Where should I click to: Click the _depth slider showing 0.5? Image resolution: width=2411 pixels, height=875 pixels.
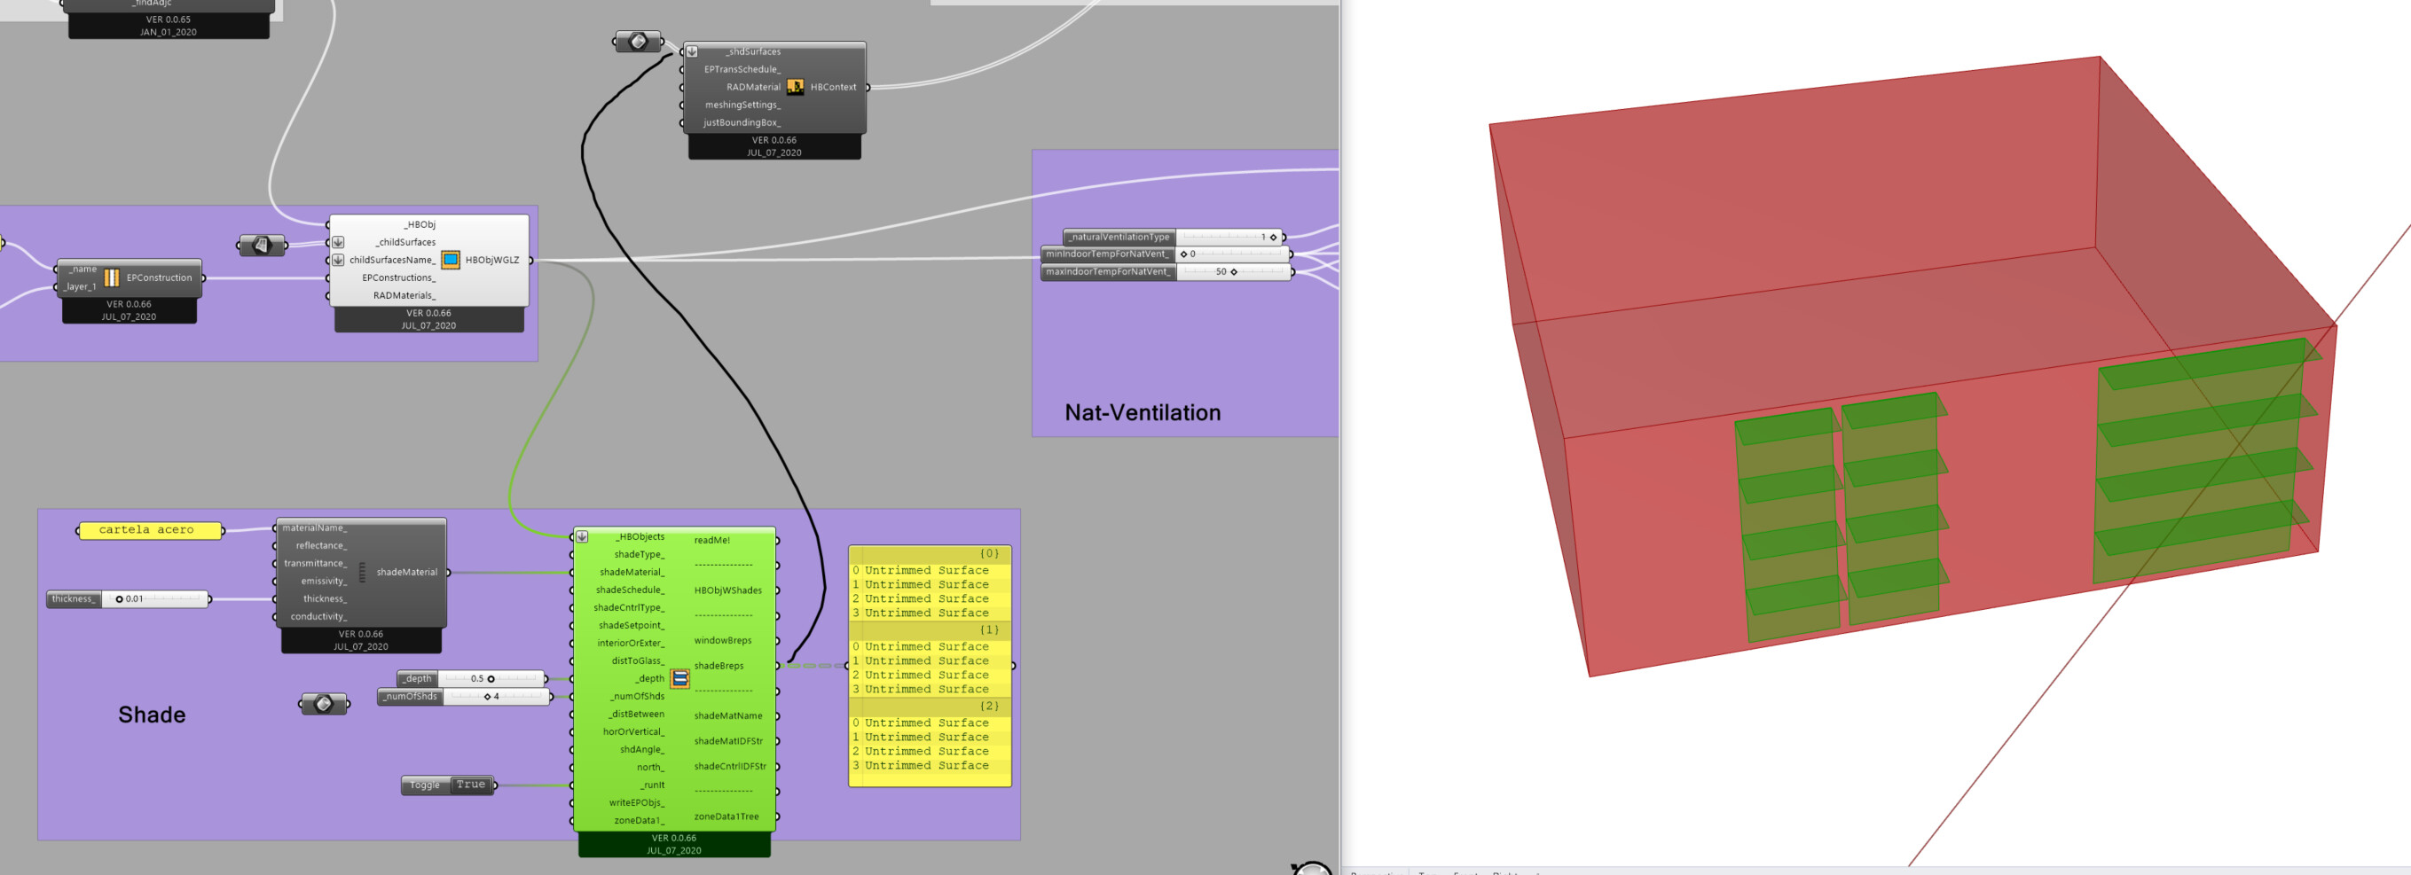(x=472, y=678)
